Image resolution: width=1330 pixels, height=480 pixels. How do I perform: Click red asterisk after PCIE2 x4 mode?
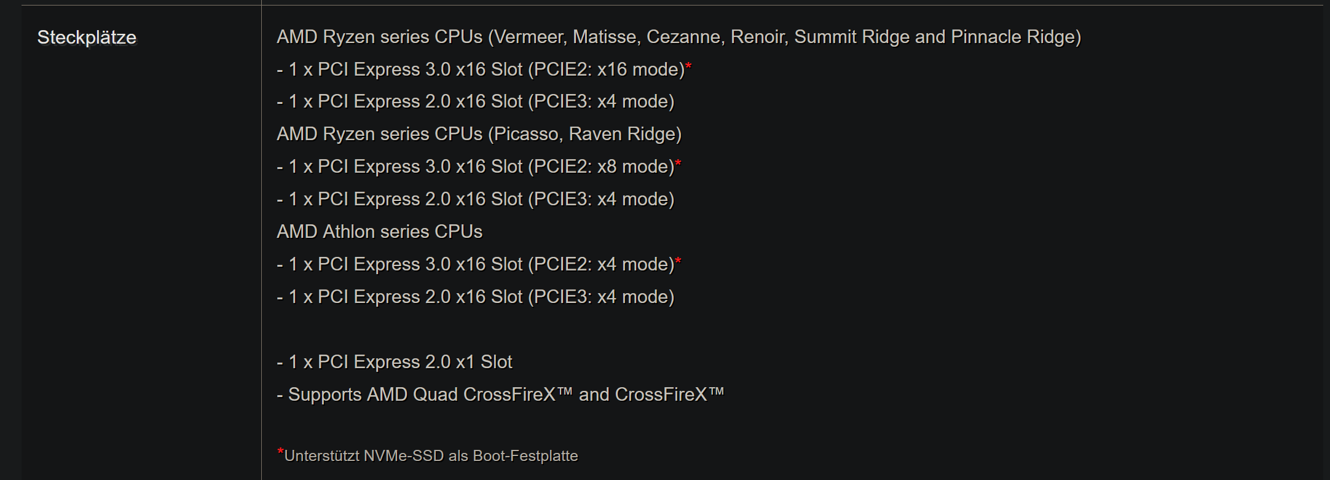click(678, 261)
